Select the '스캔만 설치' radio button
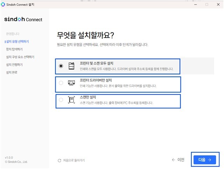This screenshot has height=169, width=224. (x=61, y=100)
